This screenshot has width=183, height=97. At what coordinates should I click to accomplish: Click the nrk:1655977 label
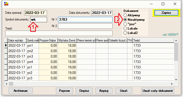tap(171, 34)
